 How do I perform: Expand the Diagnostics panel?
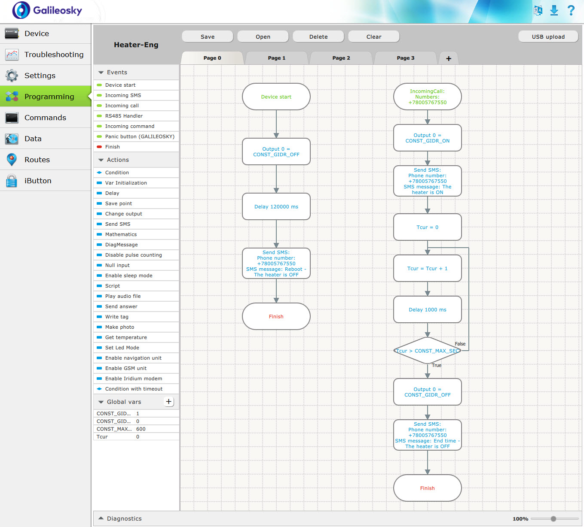coord(101,518)
